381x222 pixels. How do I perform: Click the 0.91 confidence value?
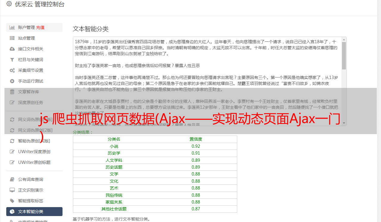pos(196,153)
